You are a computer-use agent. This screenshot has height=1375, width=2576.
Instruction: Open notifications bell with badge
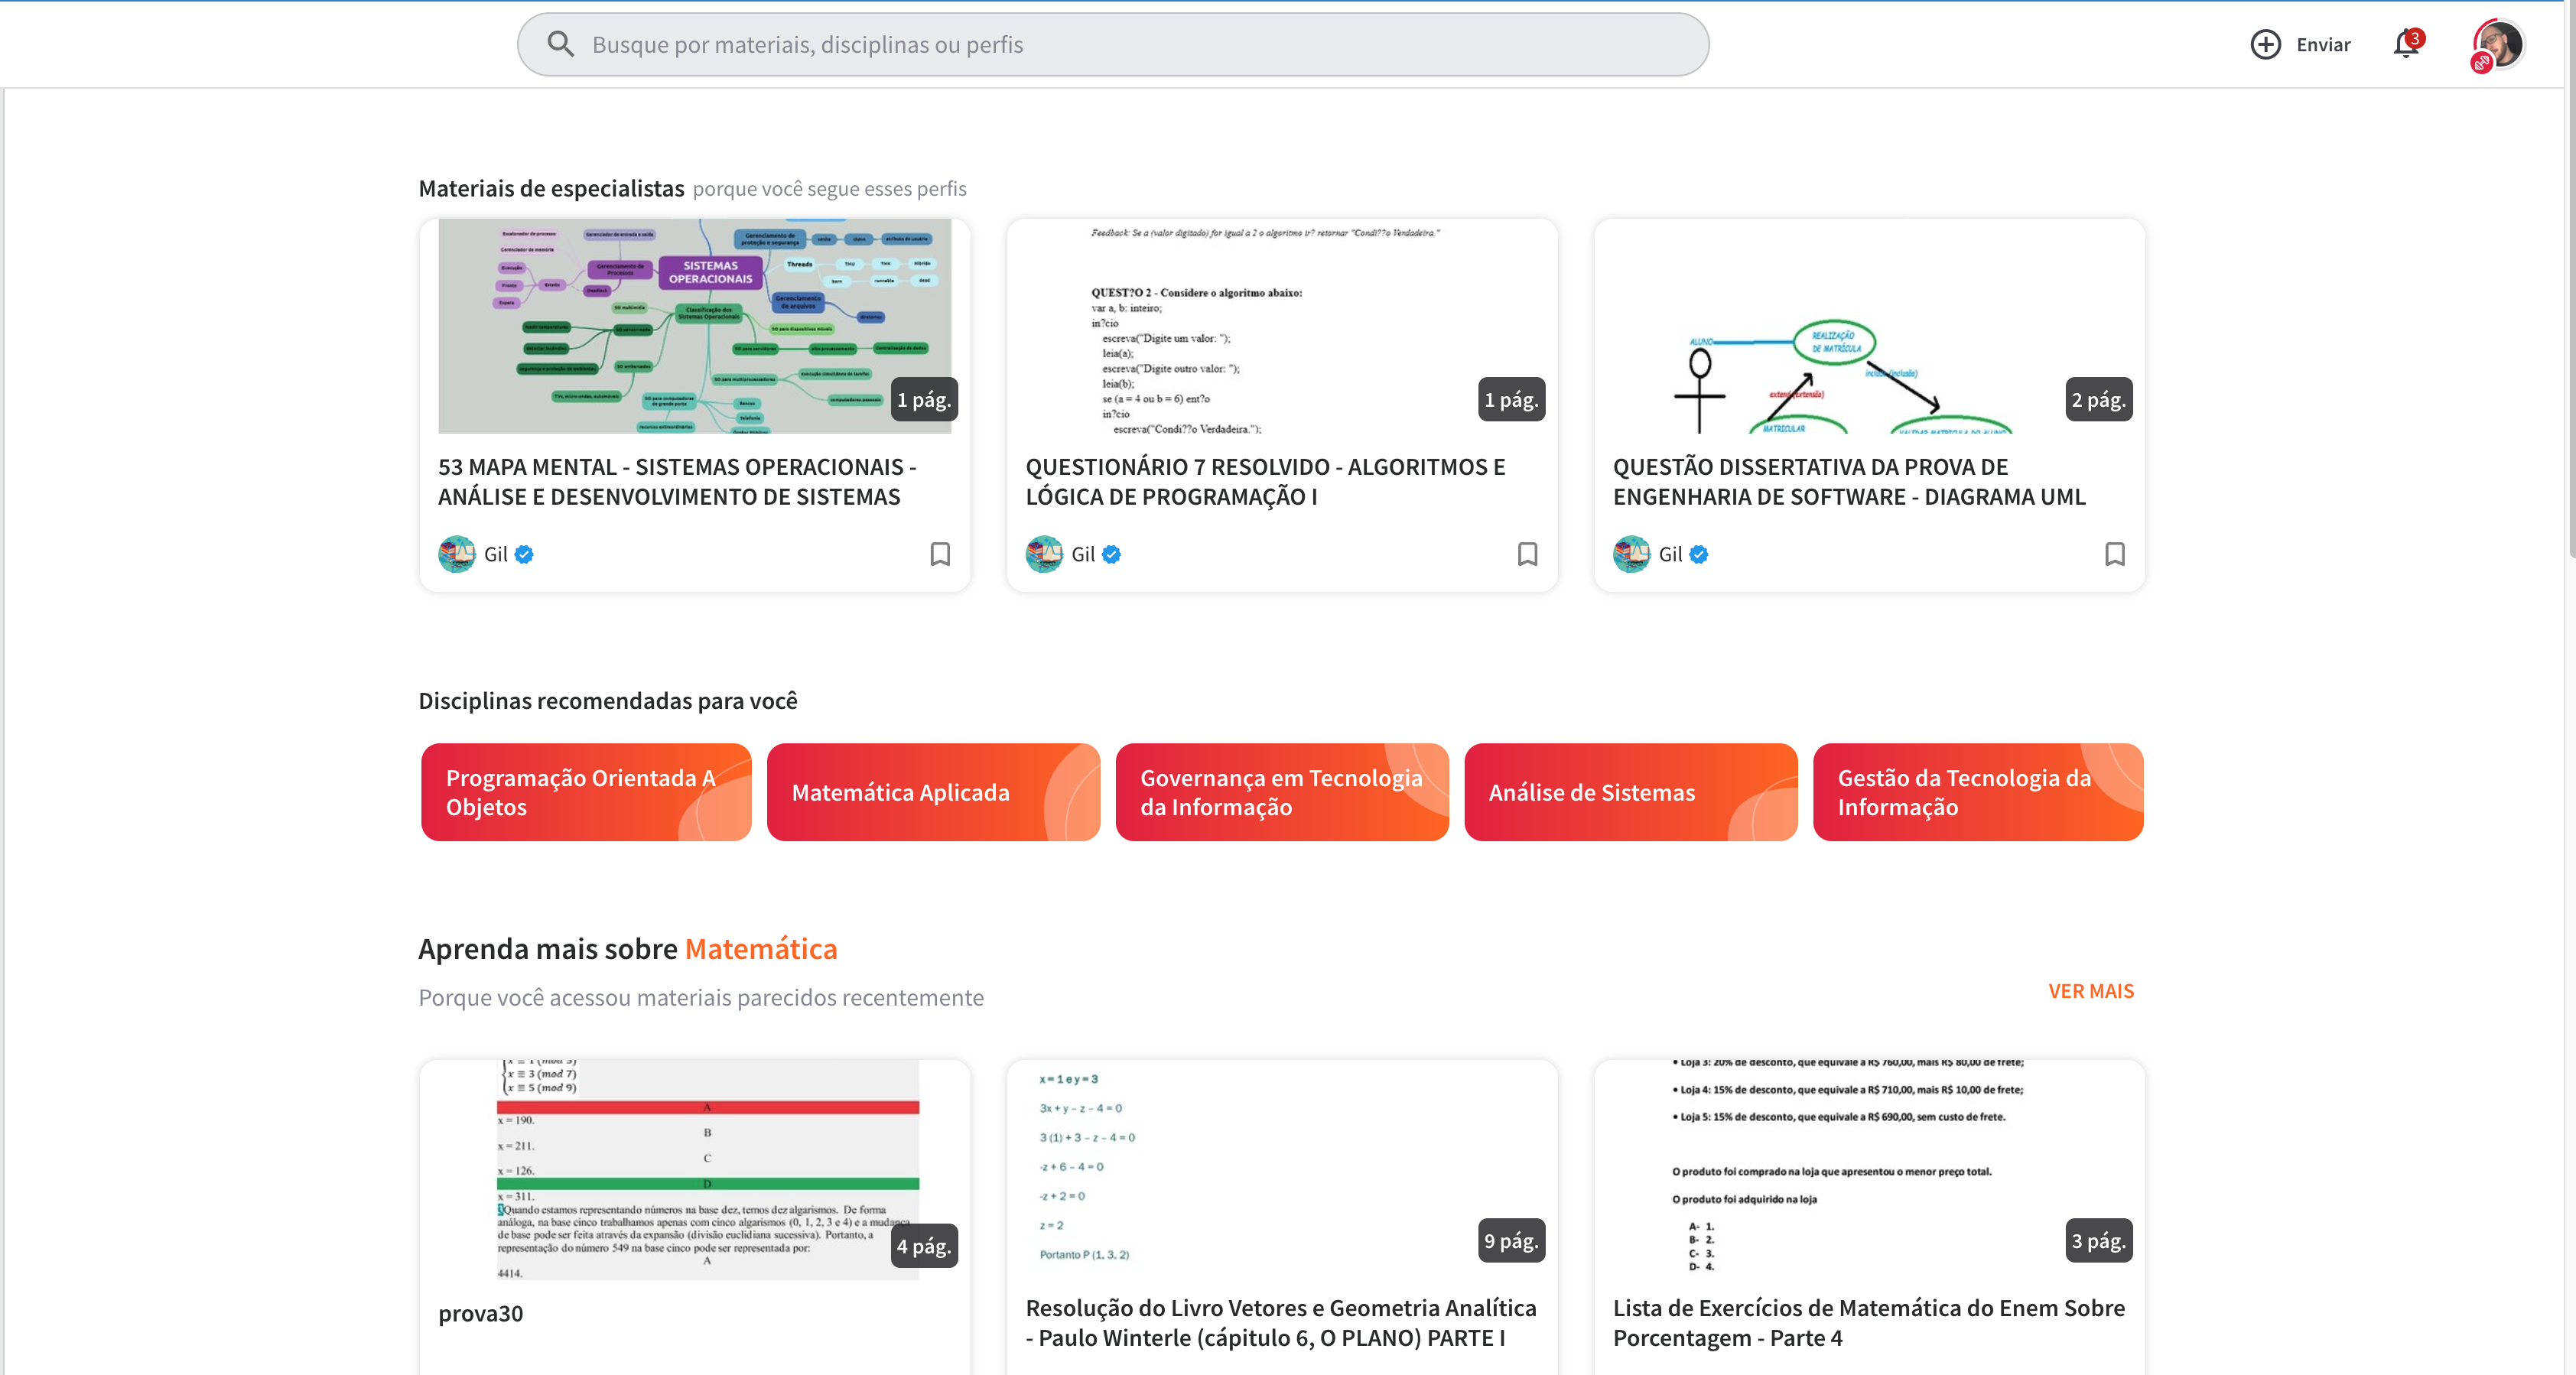[x=2407, y=44]
